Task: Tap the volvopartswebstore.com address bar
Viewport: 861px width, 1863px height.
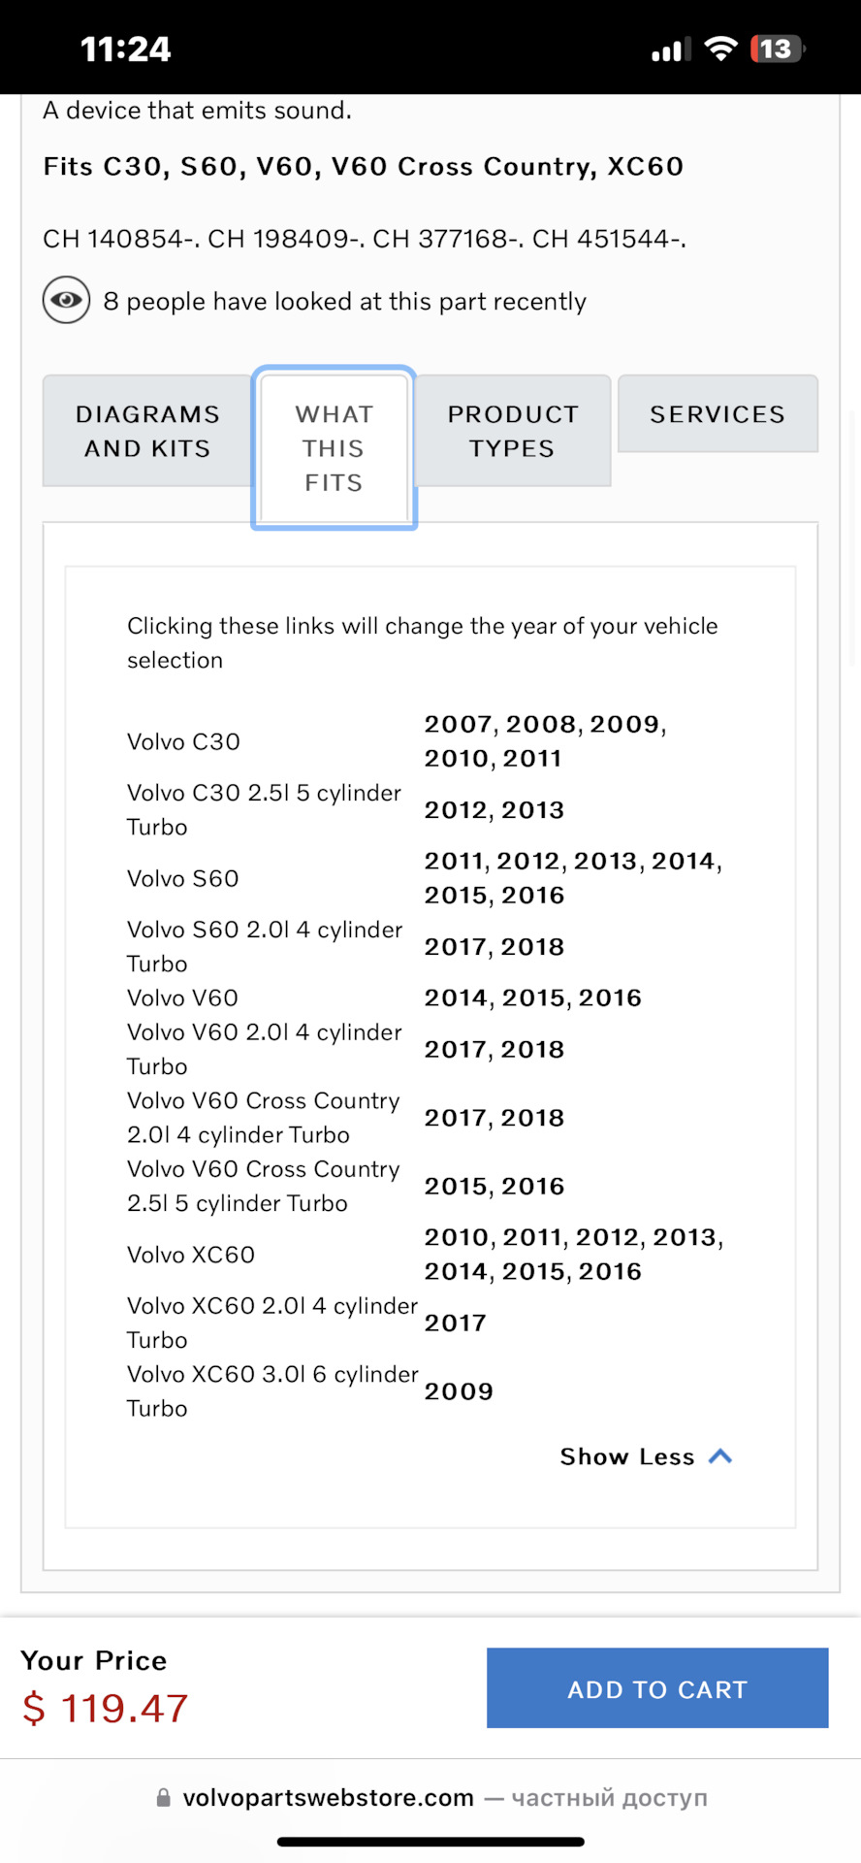Action: [430, 1798]
